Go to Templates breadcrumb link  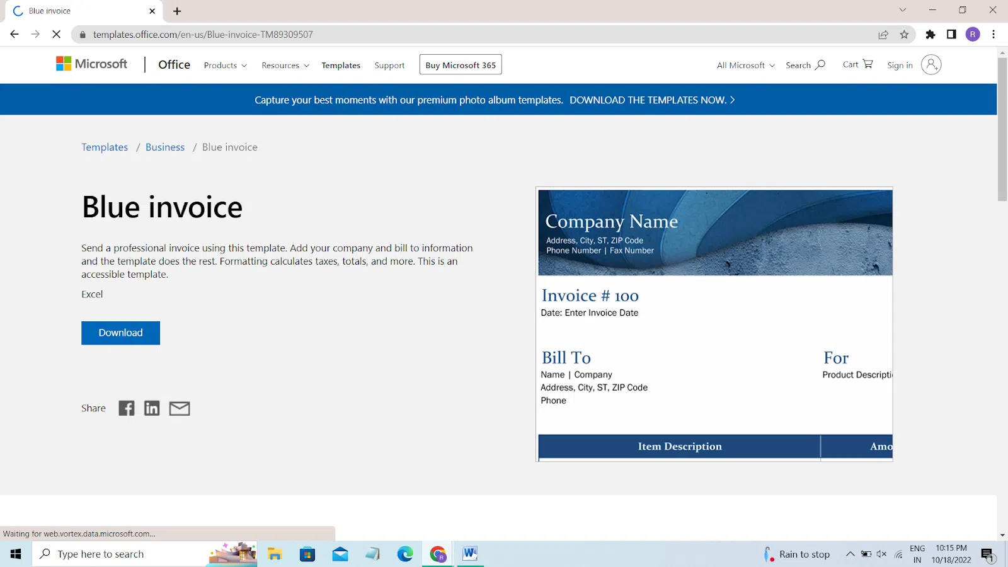click(105, 147)
